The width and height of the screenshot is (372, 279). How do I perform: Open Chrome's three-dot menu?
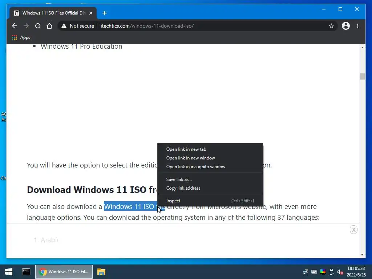point(357,26)
